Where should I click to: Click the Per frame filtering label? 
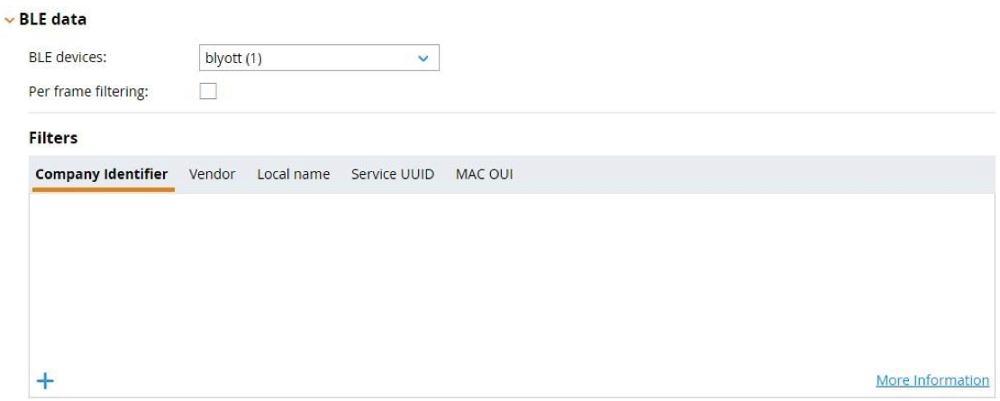[x=89, y=90]
